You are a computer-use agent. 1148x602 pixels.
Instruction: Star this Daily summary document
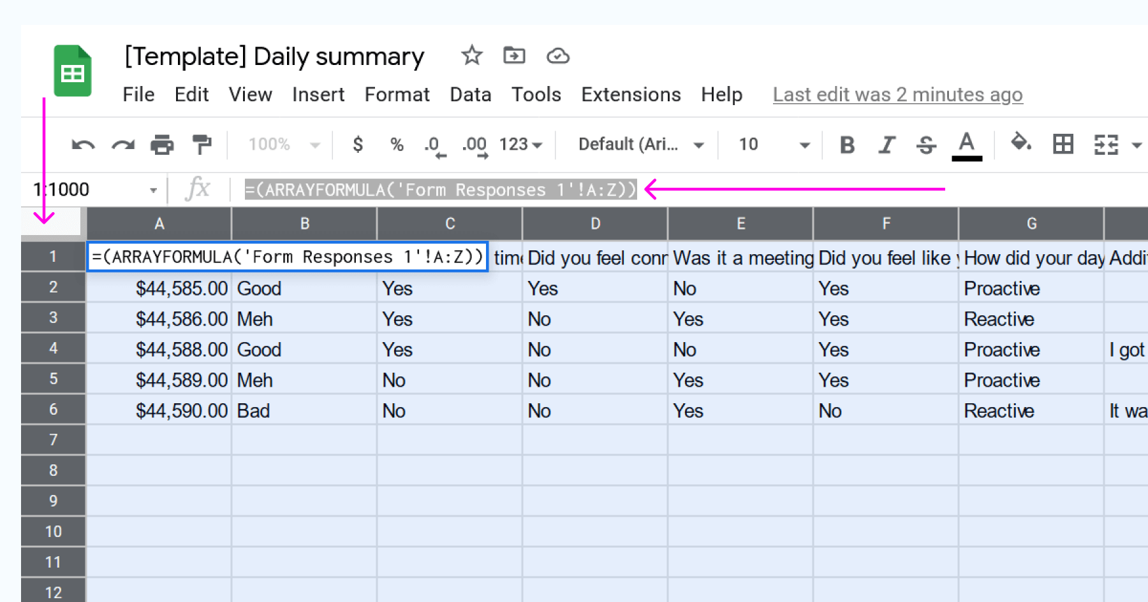pos(472,56)
